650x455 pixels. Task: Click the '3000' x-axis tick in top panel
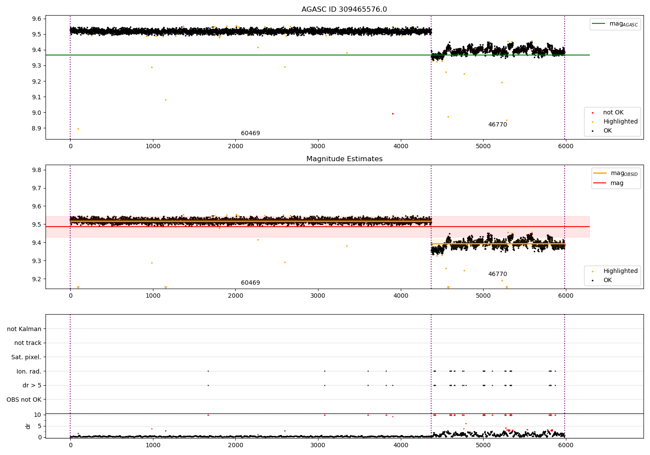pyautogui.click(x=318, y=146)
